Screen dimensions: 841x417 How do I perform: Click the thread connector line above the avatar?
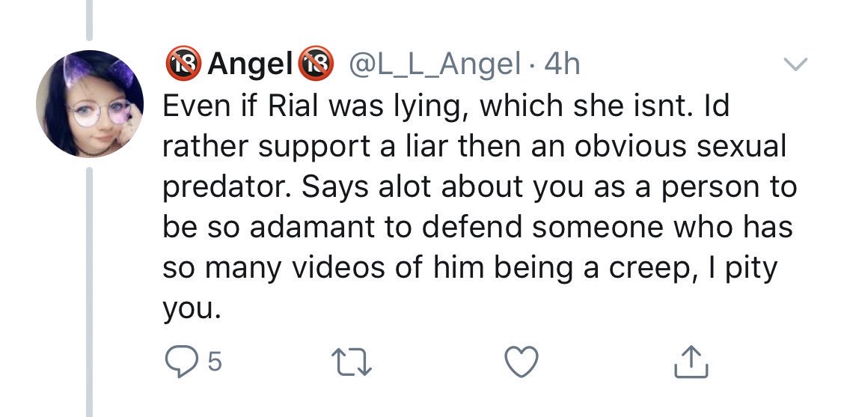90,20
